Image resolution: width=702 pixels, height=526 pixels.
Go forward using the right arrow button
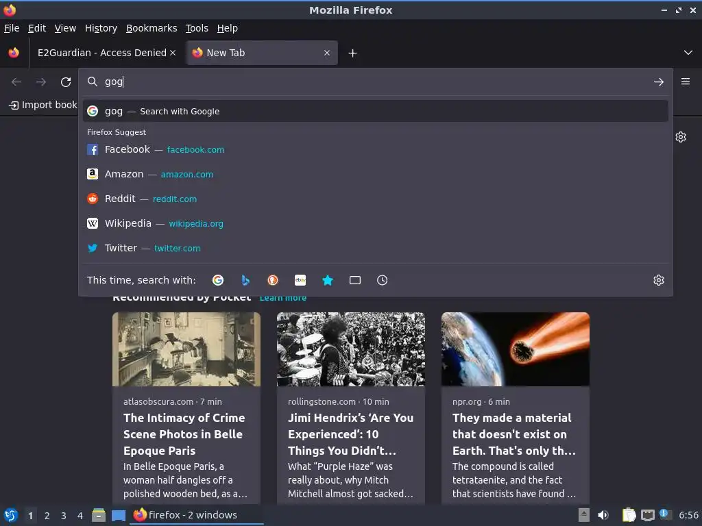pyautogui.click(x=41, y=82)
